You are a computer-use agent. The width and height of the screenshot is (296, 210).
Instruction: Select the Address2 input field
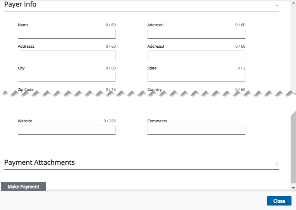coord(66,55)
